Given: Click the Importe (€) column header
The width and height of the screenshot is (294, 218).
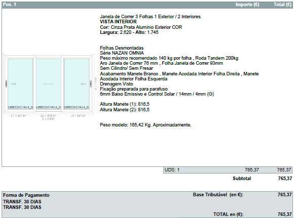Looking at the screenshot, I should (x=247, y=5).
